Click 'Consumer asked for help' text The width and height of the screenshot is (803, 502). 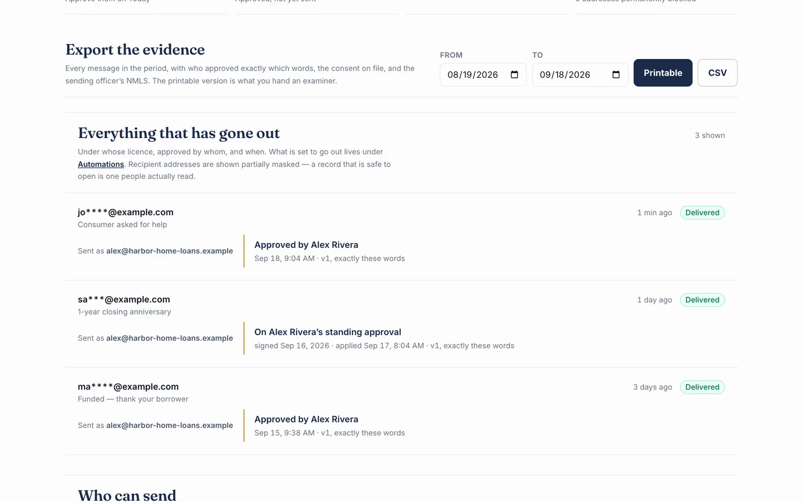tap(122, 225)
